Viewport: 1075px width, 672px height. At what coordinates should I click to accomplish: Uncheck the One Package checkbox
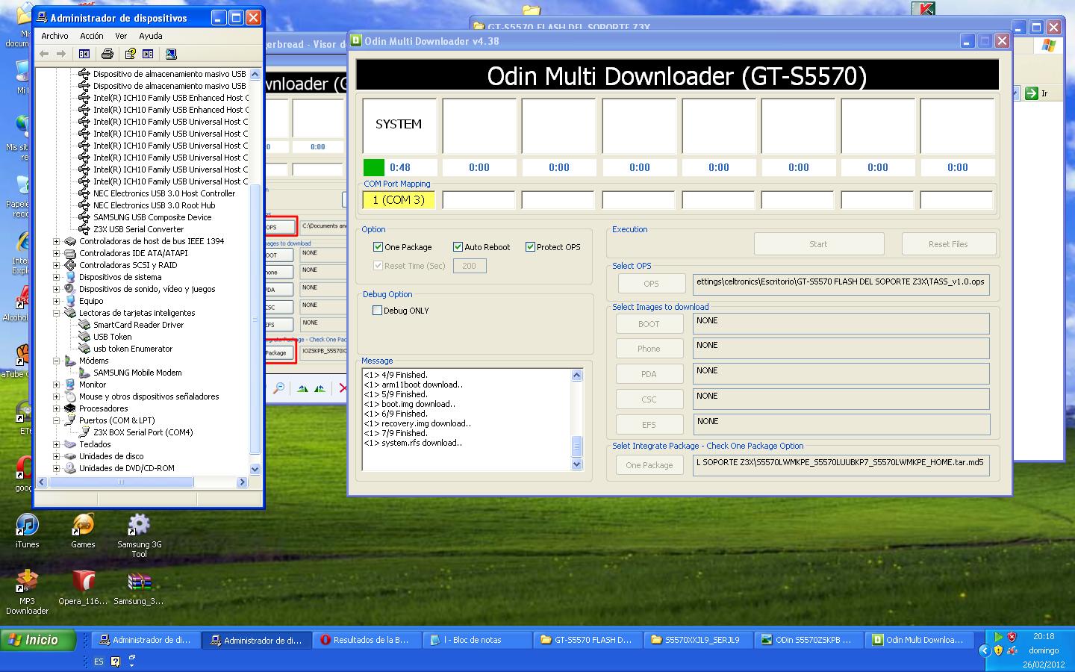[x=378, y=247]
